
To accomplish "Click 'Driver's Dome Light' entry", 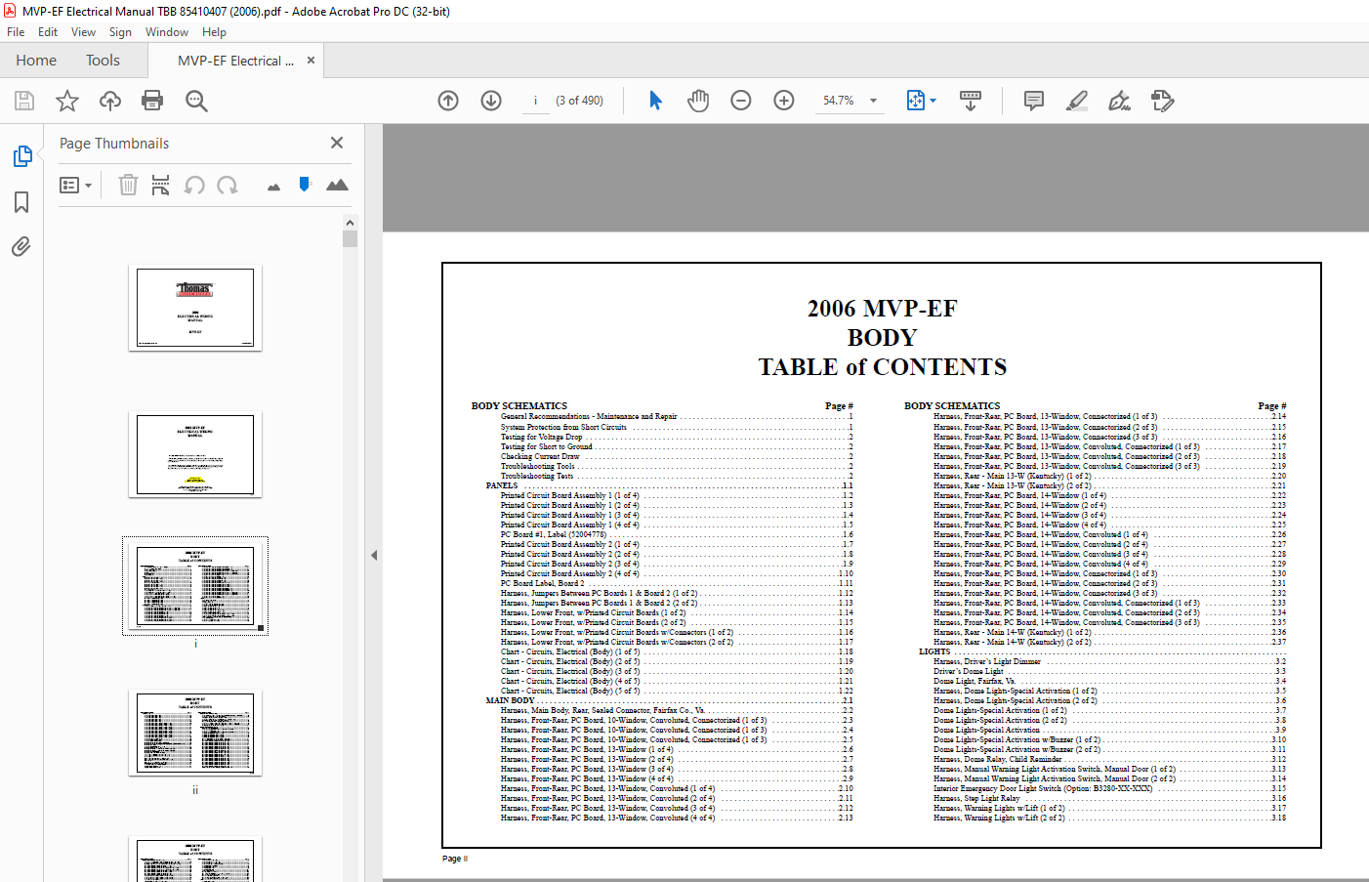I will coord(968,671).
